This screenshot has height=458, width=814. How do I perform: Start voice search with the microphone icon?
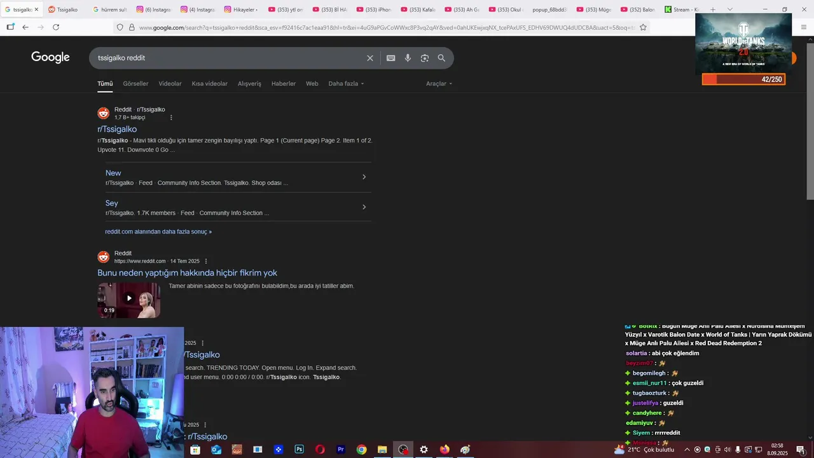[x=408, y=58]
